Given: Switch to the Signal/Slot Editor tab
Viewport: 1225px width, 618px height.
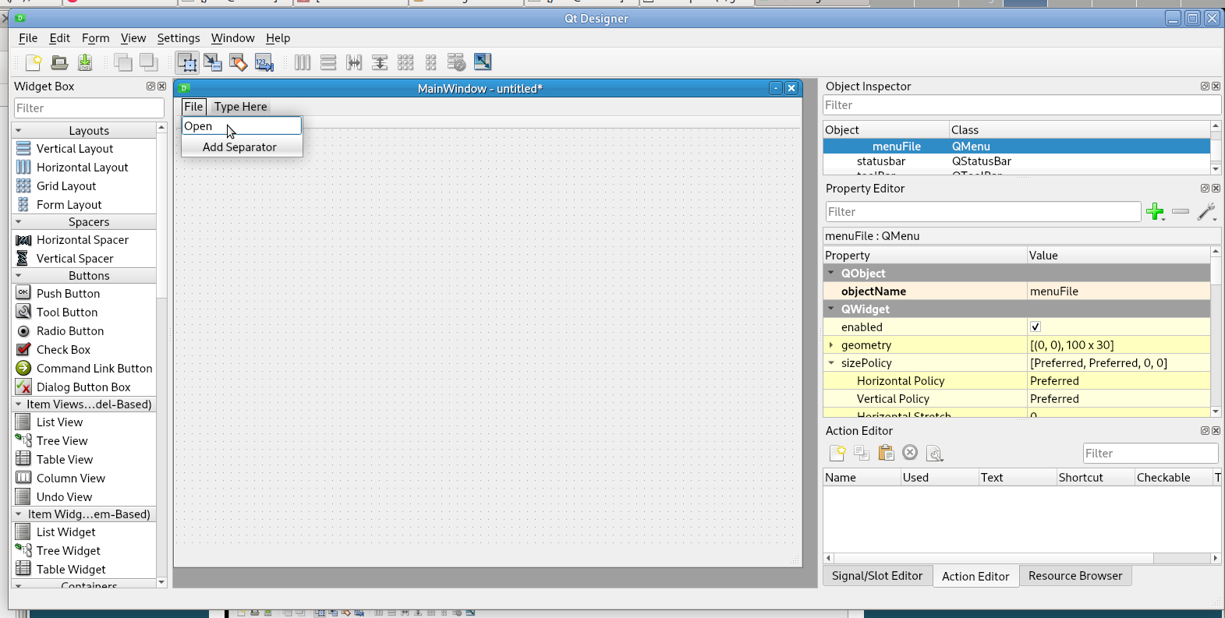Looking at the screenshot, I should click(x=876, y=576).
